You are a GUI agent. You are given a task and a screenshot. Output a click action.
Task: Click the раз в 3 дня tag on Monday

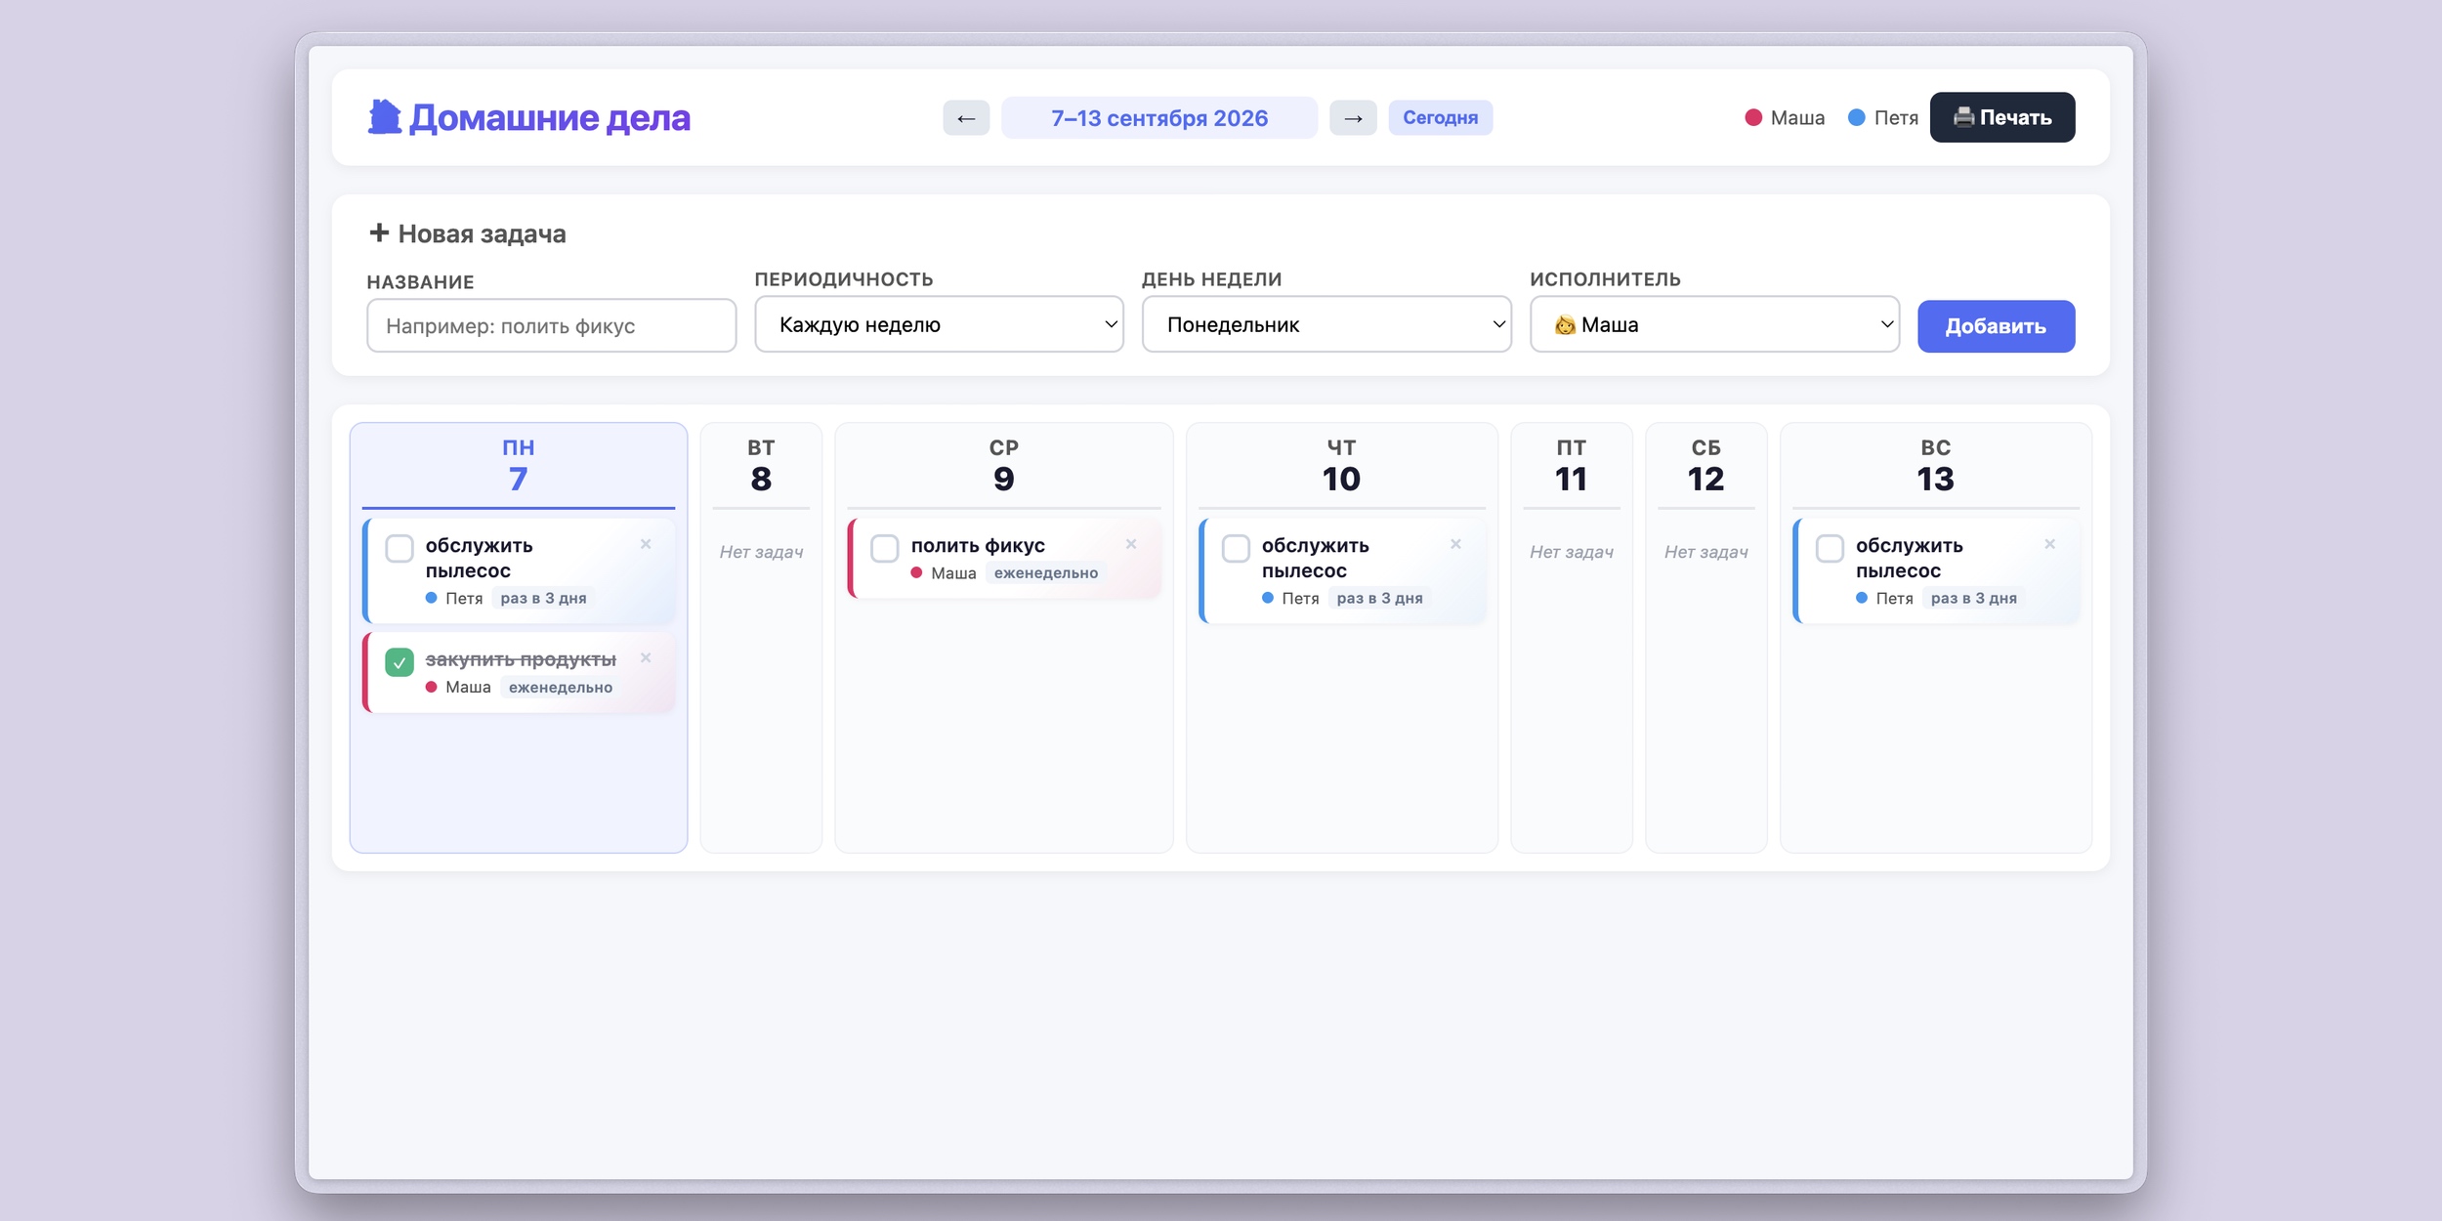point(543,599)
